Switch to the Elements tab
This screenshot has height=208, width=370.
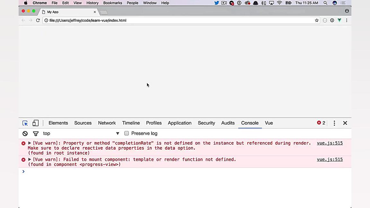click(x=58, y=123)
